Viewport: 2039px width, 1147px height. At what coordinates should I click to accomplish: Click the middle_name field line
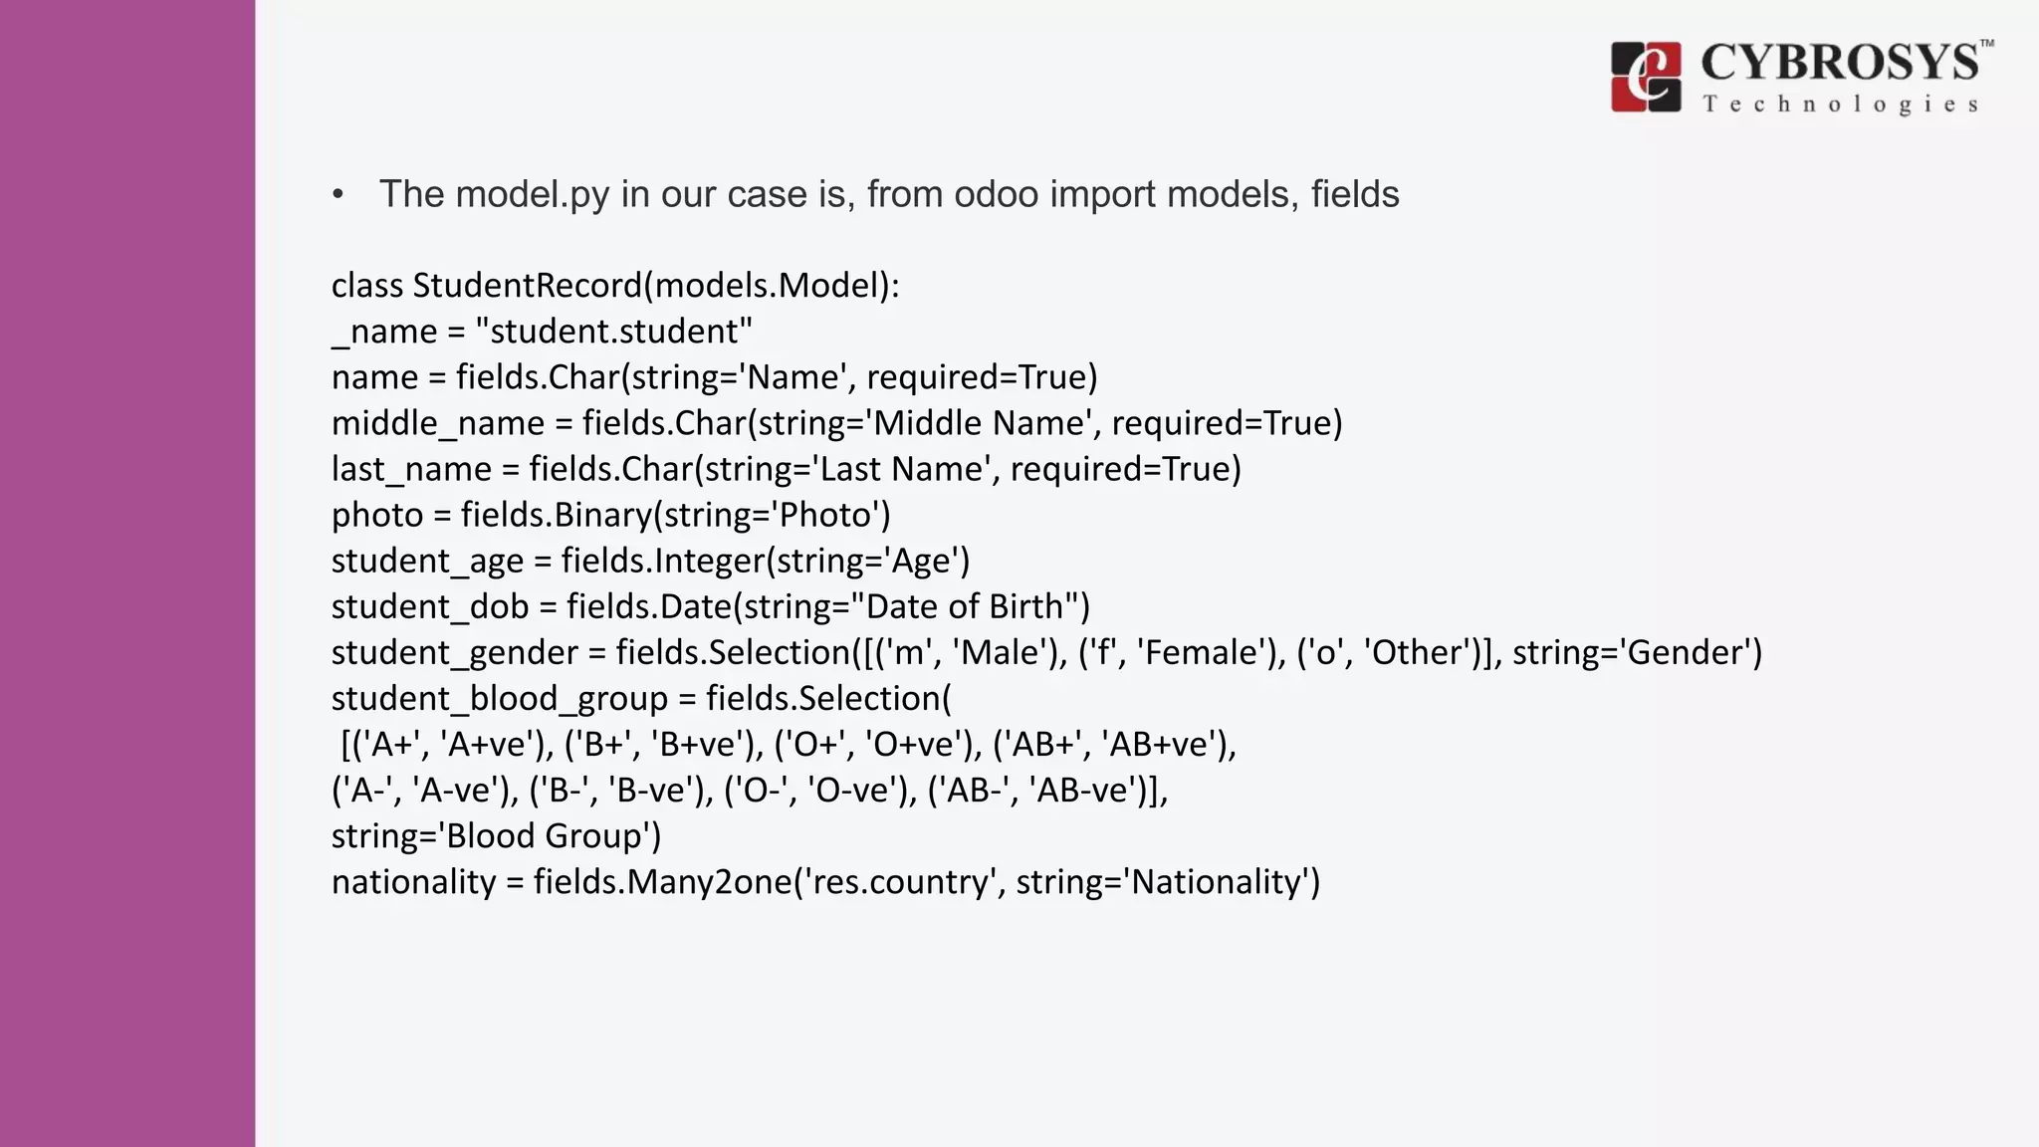pos(836,423)
